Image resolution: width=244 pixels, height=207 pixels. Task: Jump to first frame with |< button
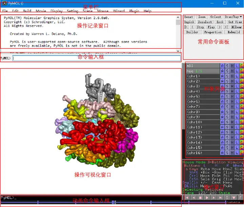click(x=186, y=27)
